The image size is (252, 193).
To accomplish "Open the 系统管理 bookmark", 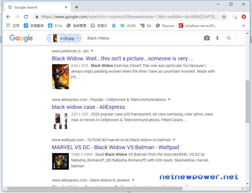I will (x=76, y=25).
